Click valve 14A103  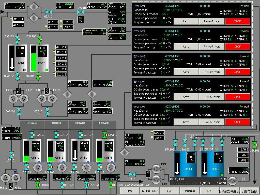tap(87, 185)
